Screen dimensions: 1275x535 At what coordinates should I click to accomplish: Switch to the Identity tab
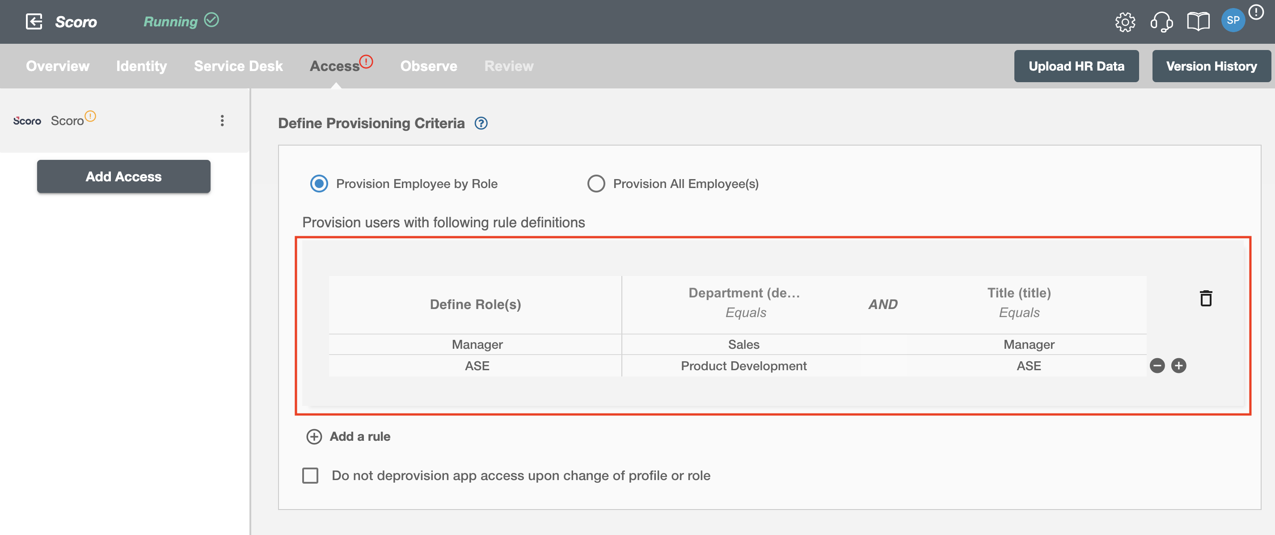(142, 66)
